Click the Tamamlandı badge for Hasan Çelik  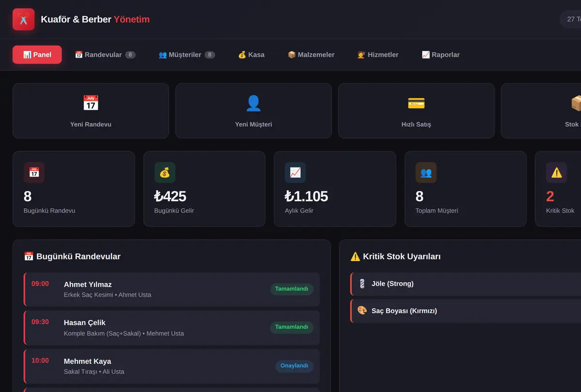[291, 327]
